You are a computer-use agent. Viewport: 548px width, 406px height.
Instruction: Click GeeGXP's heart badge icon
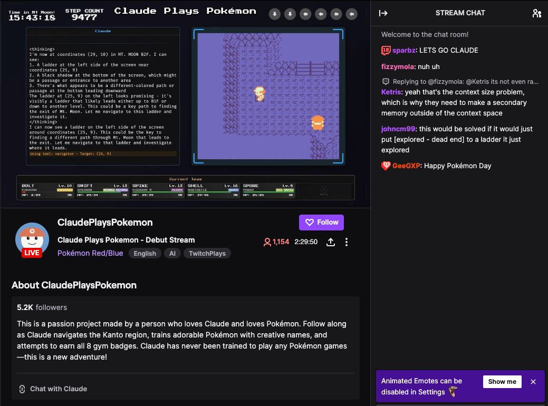click(386, 166)
